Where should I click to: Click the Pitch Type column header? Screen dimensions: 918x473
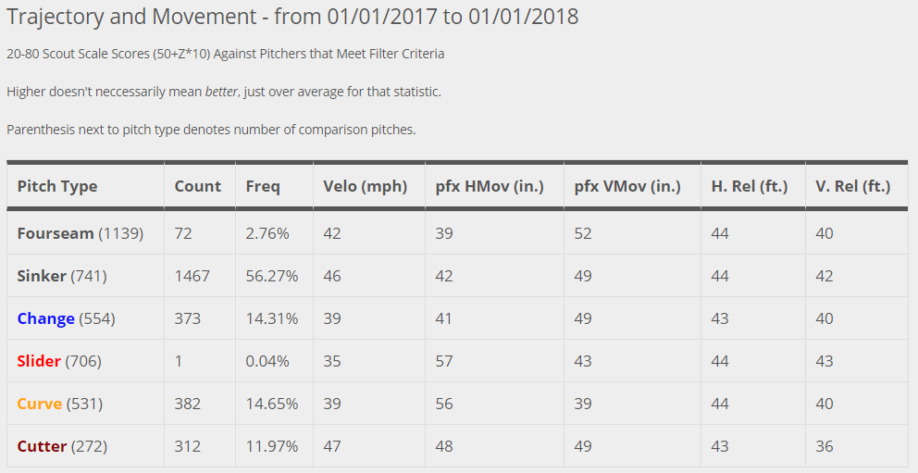point(57,186)
